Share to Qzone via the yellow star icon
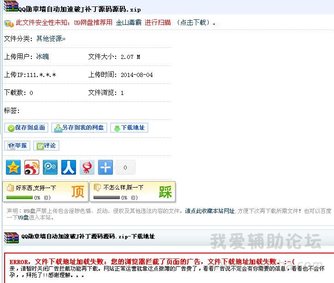Screen dimensions: 334x283 tap(13, 167)
